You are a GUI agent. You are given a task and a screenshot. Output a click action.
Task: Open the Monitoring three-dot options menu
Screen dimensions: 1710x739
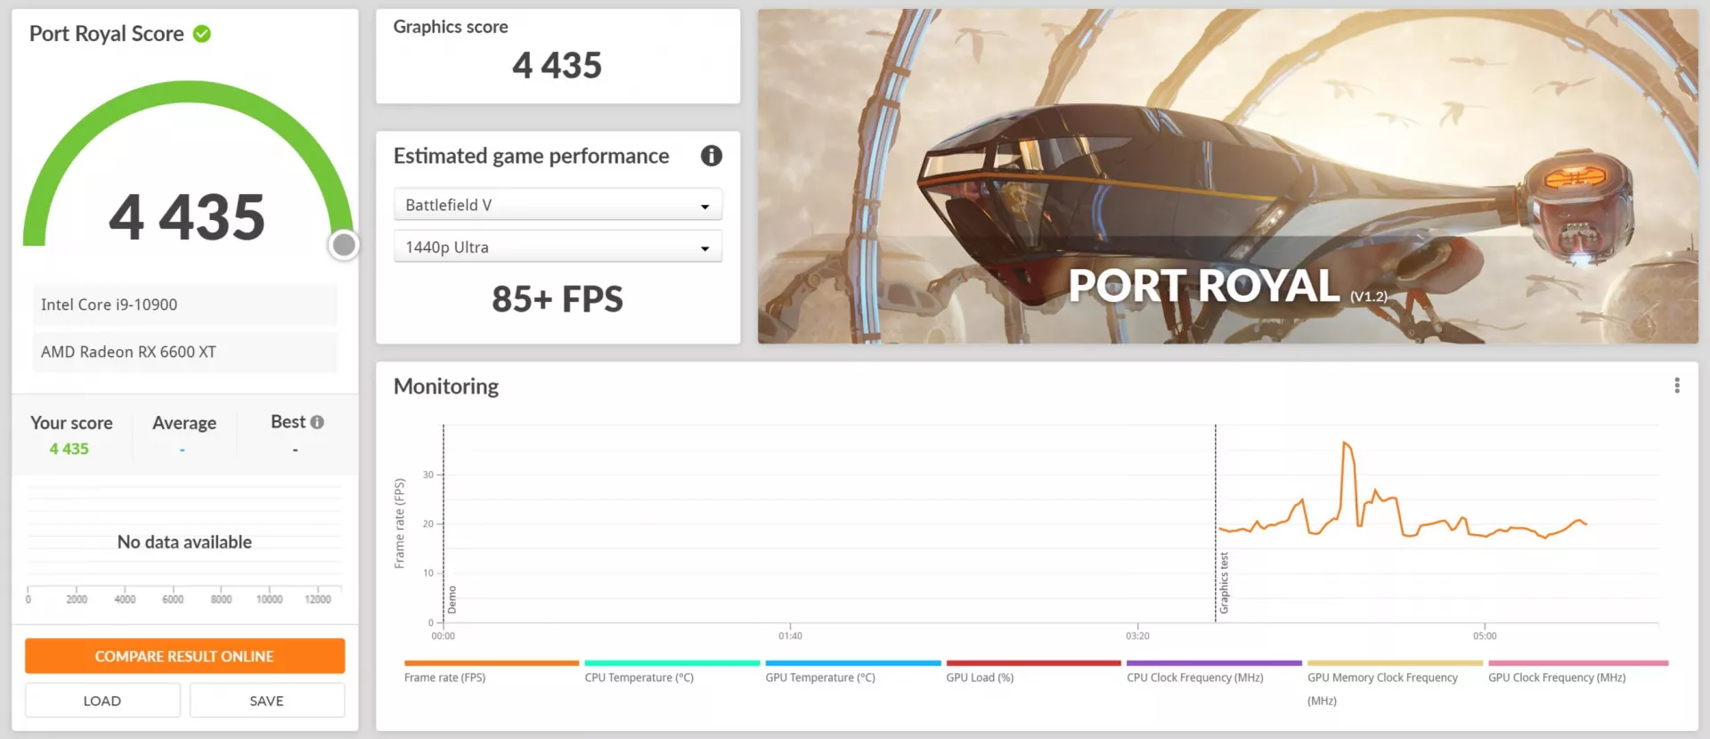1676,386
